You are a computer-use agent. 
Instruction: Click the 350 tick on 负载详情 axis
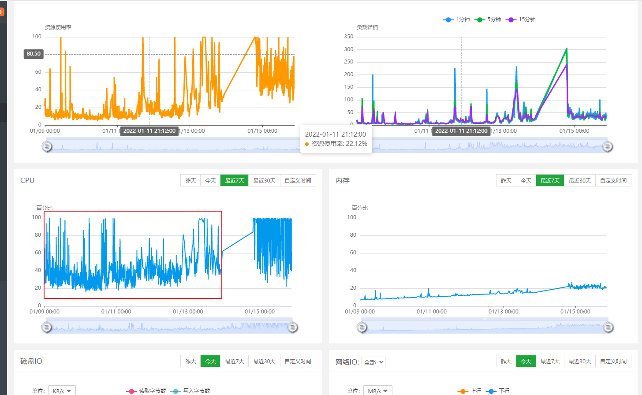tap(349, 37)
